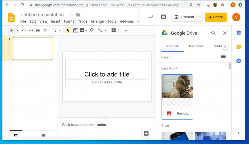
Task: Open the line type dropdown arrow
Action: tap(106, 30)
